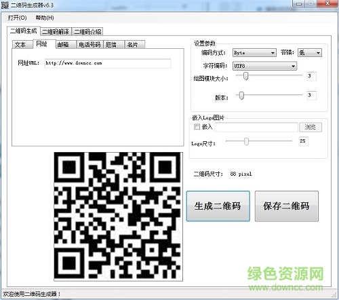Enable the 嵌入 logo checkbox
The width and height of the screenshot is (339, 300).
pos(197,127)
